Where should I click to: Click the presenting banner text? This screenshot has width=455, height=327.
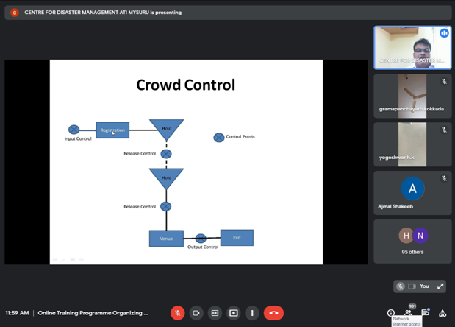pos(103,13)
